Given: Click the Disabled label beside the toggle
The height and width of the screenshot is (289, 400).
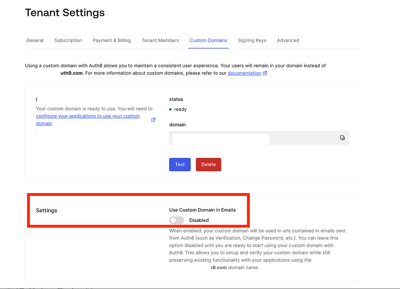Looking at the screenshot, I should pos(199,220).
